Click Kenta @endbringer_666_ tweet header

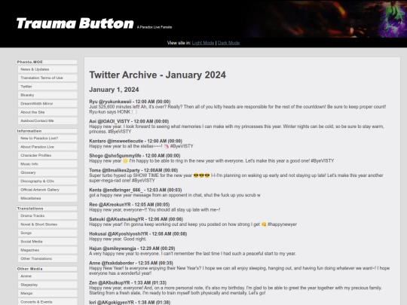[x=136, y=190]
